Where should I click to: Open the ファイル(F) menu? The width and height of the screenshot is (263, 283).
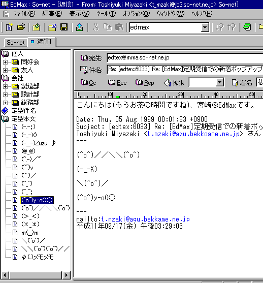(24, 14)
